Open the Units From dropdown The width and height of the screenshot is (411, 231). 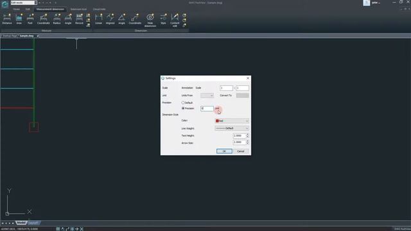coord(207,96)
